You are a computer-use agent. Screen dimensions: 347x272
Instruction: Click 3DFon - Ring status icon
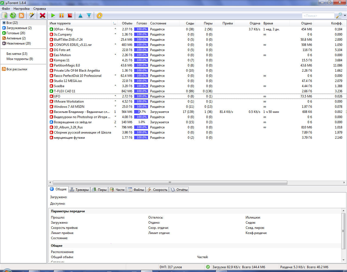[x=51, y=29]
